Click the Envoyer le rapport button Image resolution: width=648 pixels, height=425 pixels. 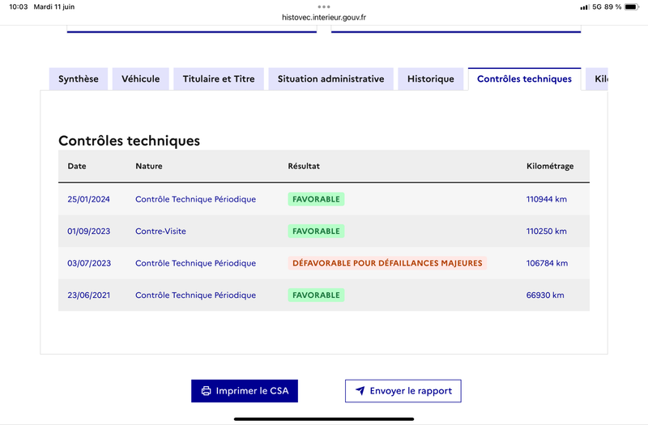[x=403, y=391]
